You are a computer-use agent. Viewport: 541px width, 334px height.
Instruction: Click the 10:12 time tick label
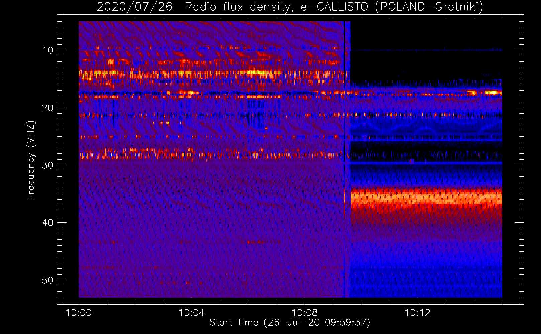[x=418, y=313]
